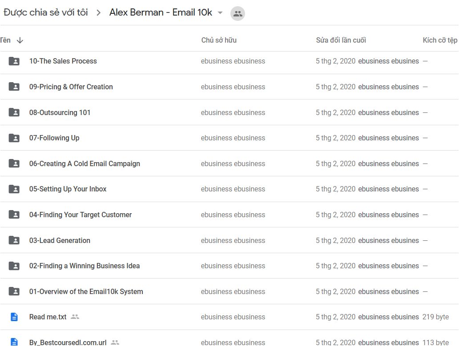This screenshot has width=459, height=346.
Task: Open shared folder members icon
Action: [238, 13]
